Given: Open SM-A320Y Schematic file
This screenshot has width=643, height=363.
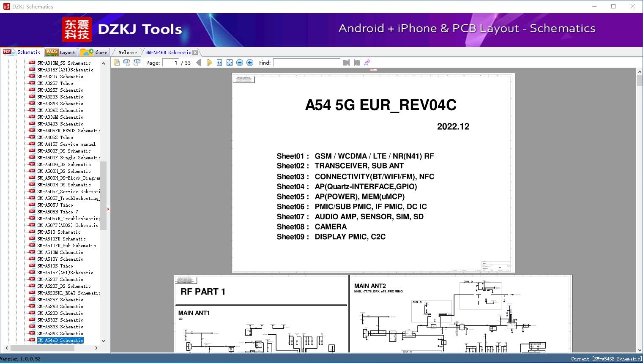Looking at the screenshot, I should [60, 76].
